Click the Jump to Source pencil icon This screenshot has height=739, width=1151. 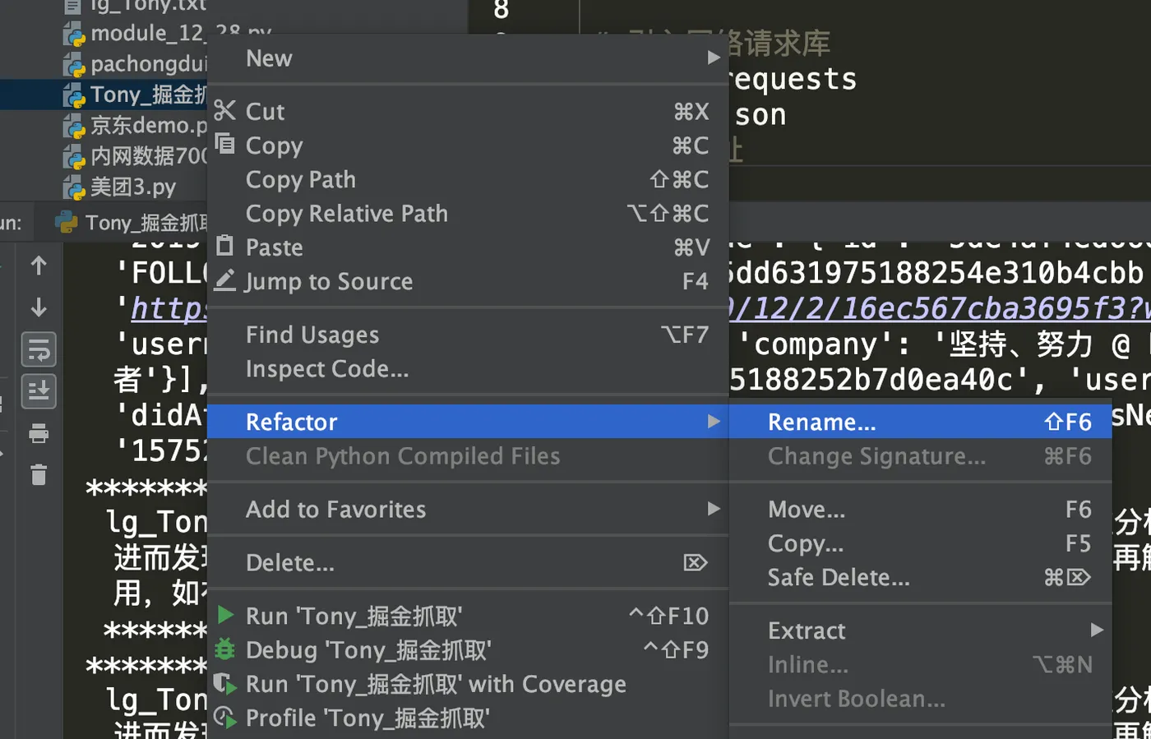224,280
